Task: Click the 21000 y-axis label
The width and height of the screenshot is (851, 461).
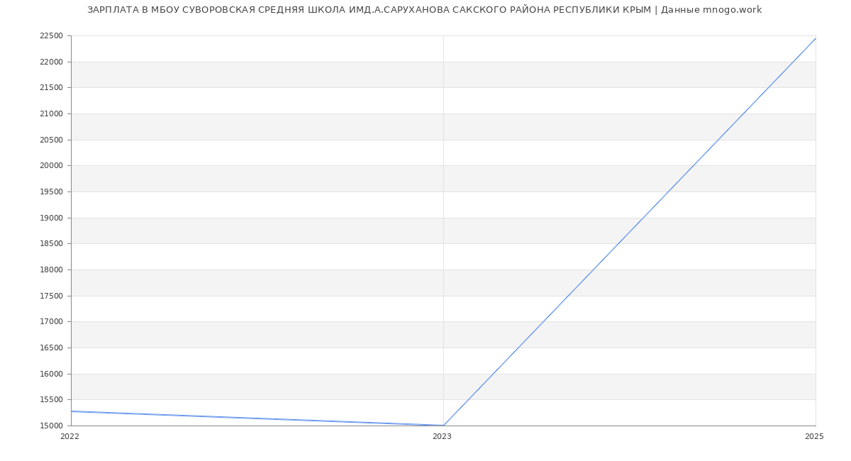Action: [x=51, y=114]
